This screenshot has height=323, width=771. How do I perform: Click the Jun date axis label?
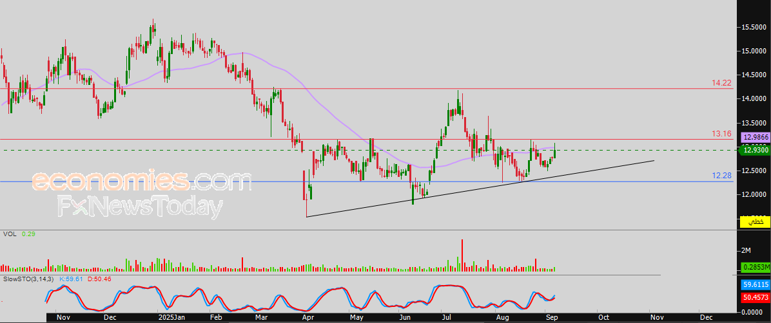[405, 318]
